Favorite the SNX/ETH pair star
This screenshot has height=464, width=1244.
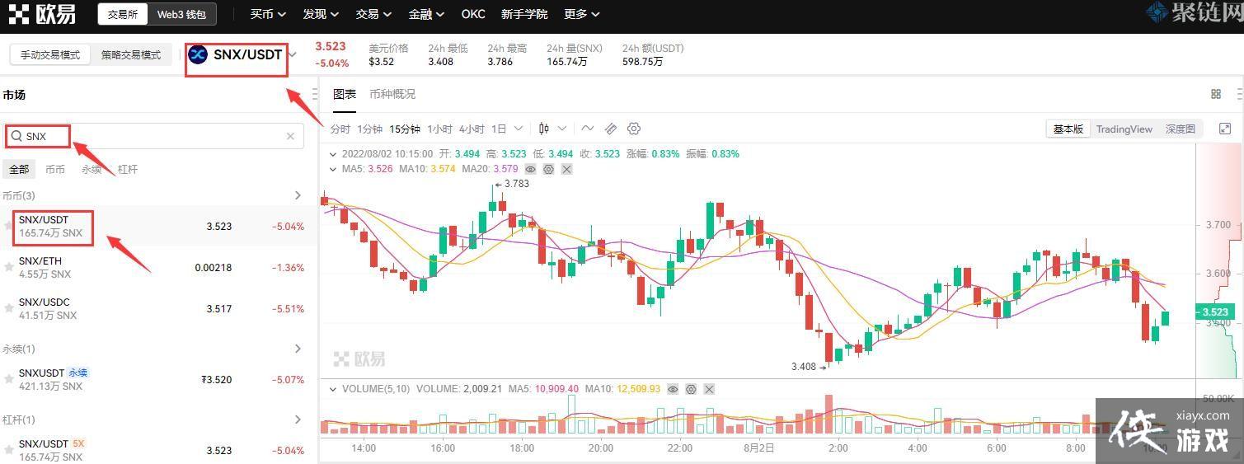pos(9,268)
